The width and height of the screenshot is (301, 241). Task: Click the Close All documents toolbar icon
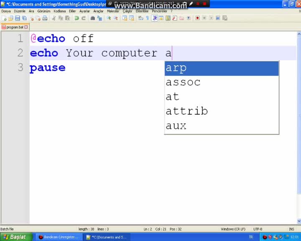(x=38, y=18)
